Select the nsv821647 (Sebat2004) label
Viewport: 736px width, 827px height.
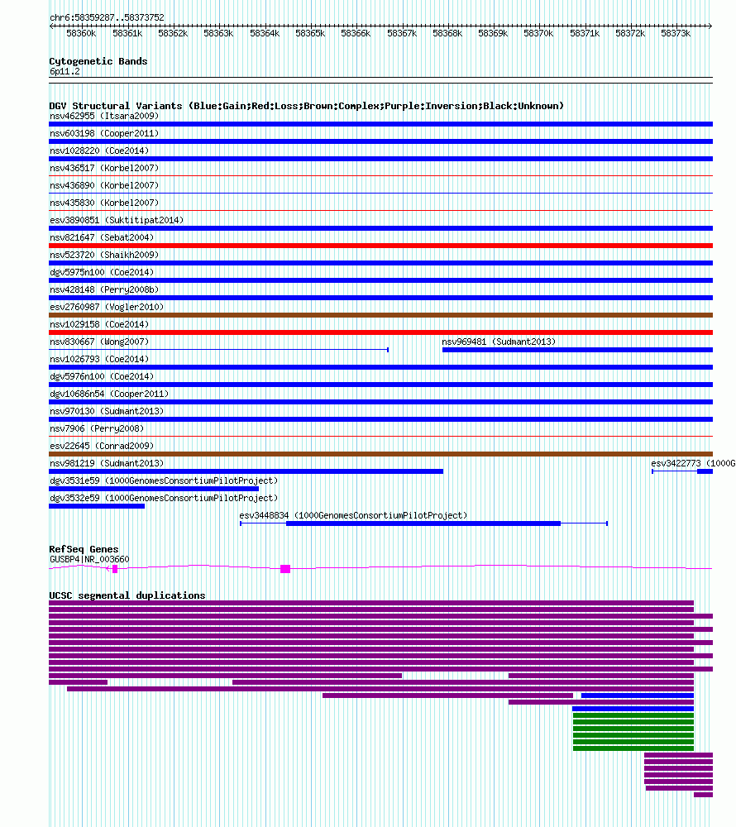click(102, 238)
